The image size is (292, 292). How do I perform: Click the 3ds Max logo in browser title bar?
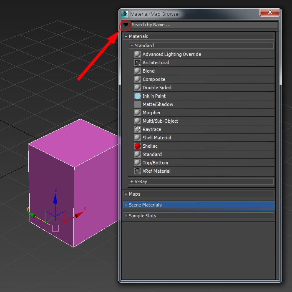pos(125,14)
